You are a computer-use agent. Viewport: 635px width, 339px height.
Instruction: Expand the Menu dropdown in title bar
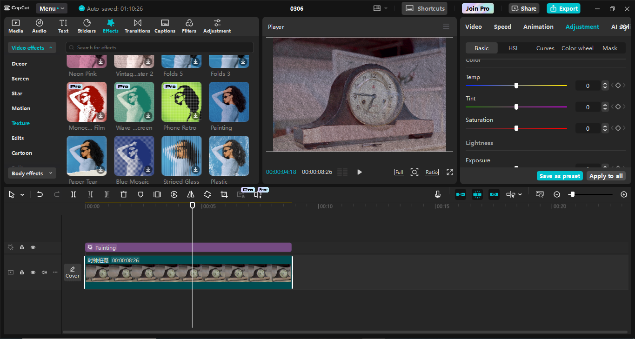click(52, 8)
